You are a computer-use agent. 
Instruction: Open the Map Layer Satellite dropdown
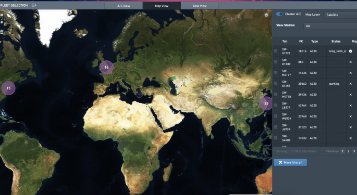coord(340,15)
